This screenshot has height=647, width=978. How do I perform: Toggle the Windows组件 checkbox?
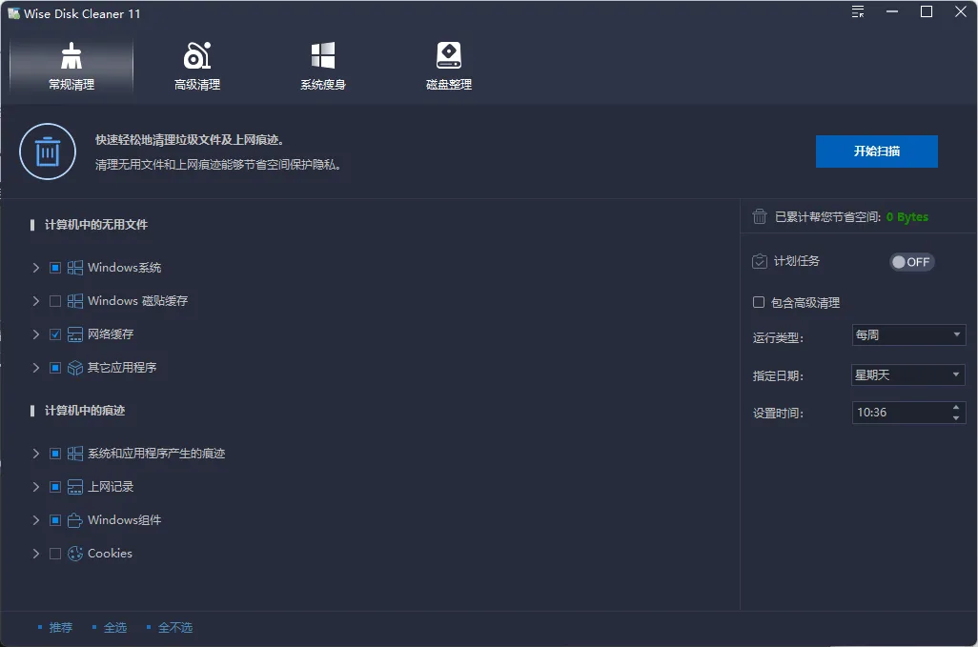pyautogui.click(x=55, y=520)
